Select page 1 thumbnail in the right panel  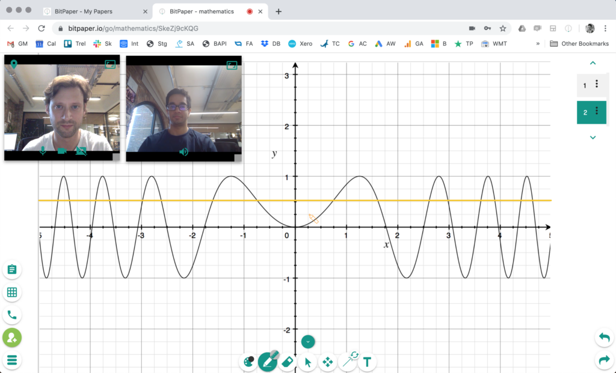tap(584, 85)
